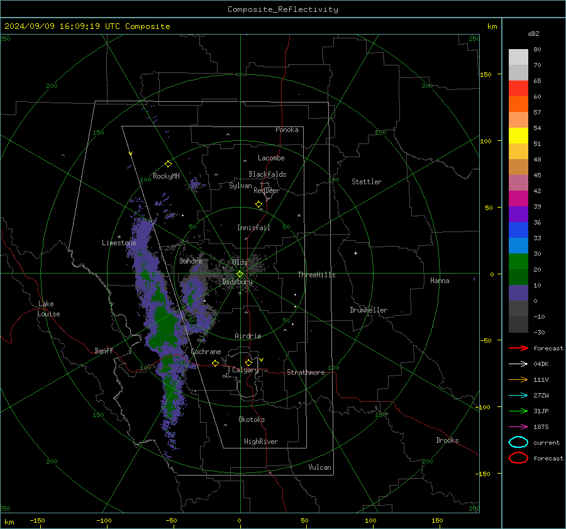The height and width of the screenshot is (529, 566).
Task: Click the green 30 dBZ color swatch
Action: tap(518, 261)
